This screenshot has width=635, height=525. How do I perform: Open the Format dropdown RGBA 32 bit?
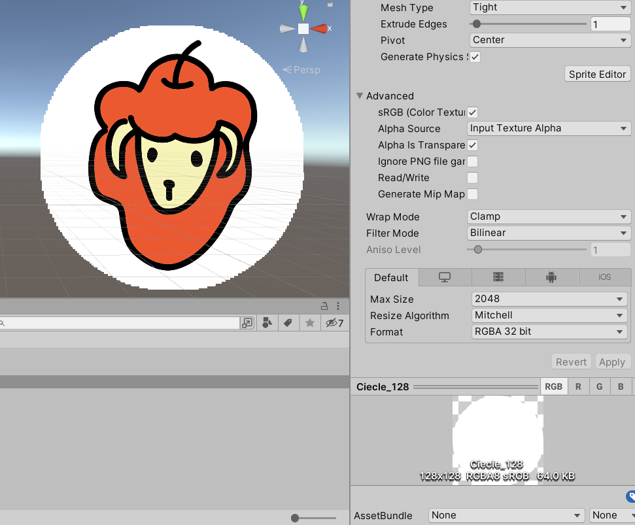pyautogui.click(x=549, y=332)
